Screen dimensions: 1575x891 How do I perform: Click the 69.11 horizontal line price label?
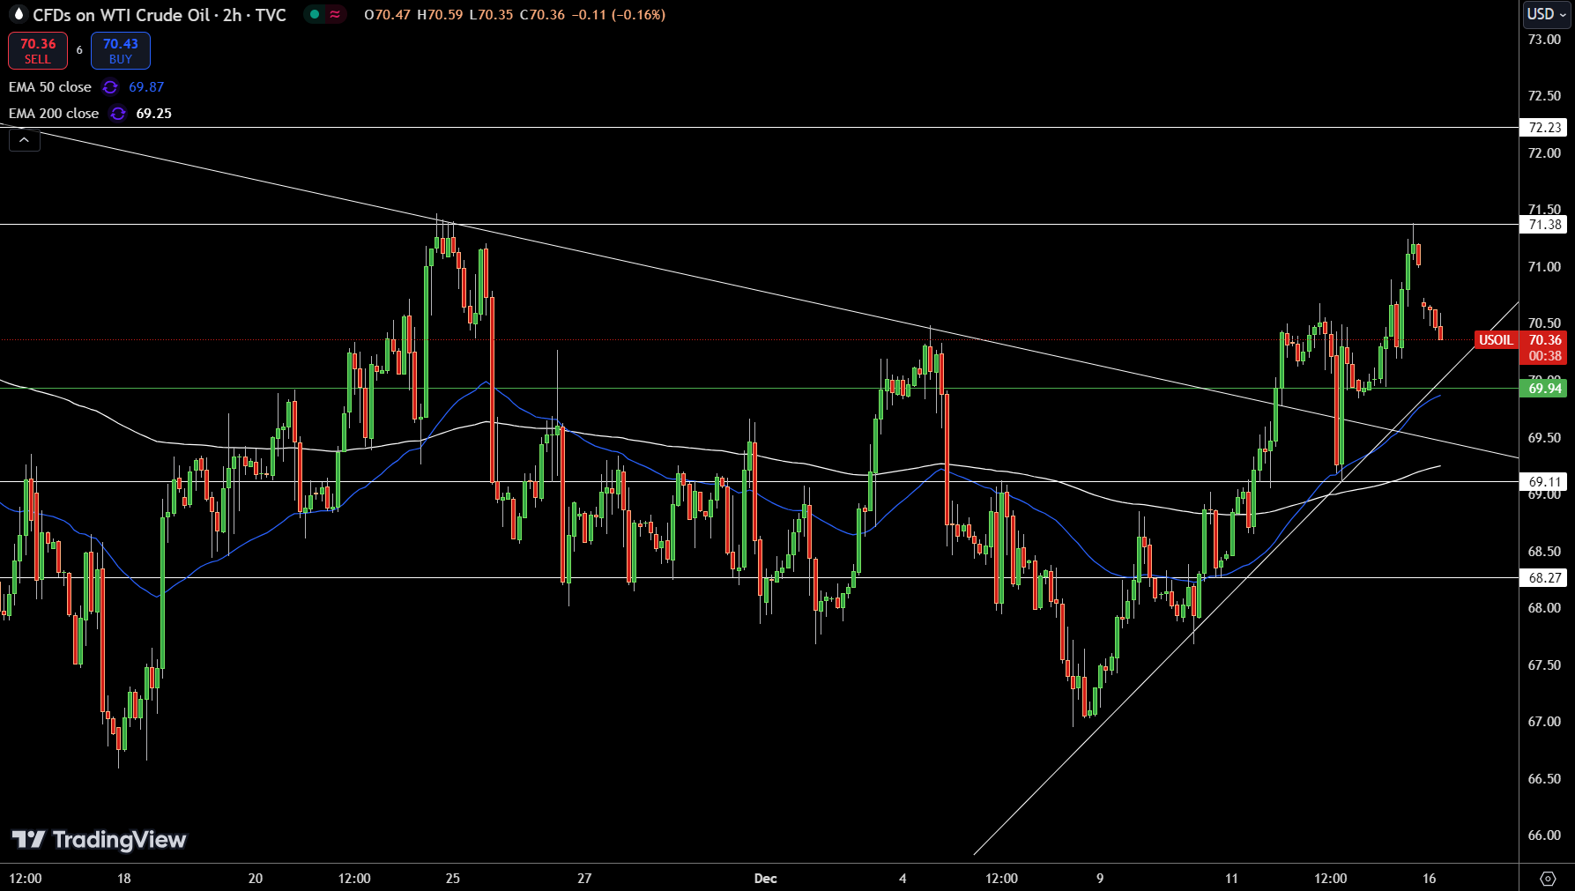pyautogui.click(x=1544, y=482)
